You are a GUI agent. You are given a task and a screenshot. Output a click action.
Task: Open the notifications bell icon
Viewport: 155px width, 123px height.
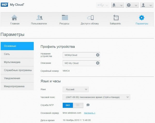tap(114, 5)
